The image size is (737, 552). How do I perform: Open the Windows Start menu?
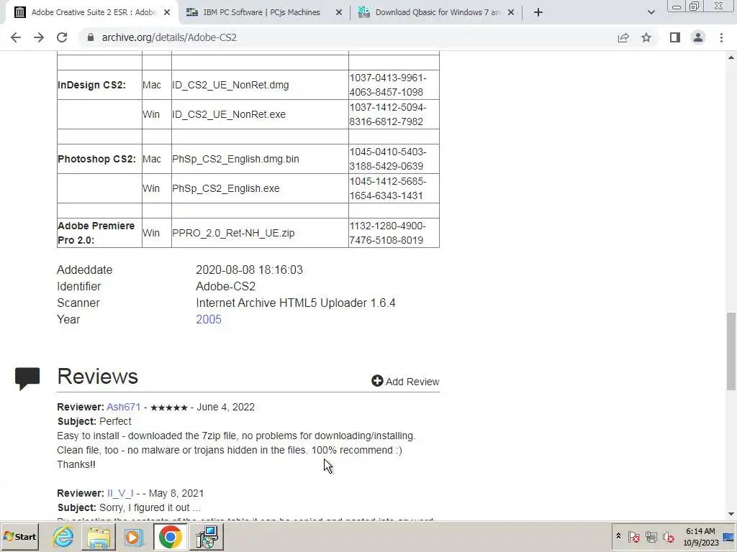point(19,537)
